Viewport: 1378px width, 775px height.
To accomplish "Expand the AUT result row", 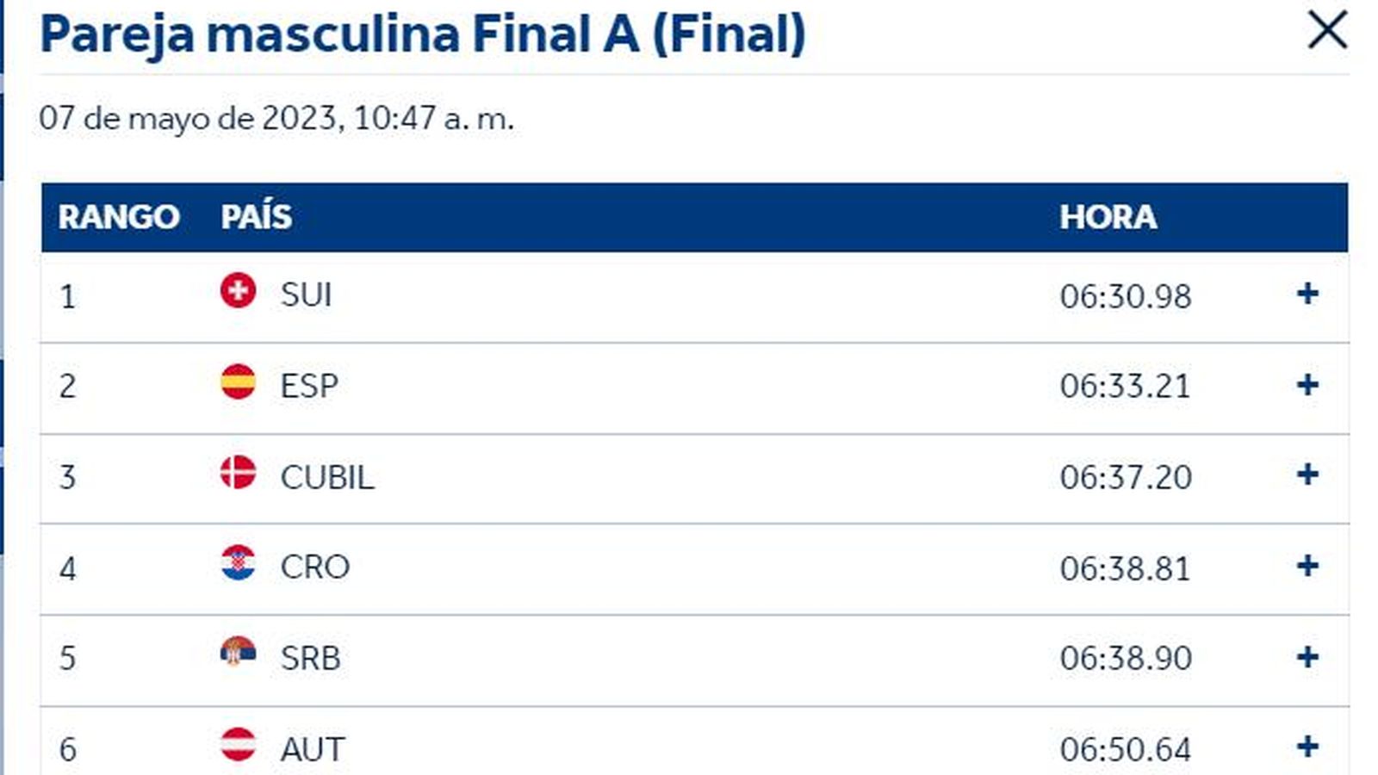I will pos(1307,747).
